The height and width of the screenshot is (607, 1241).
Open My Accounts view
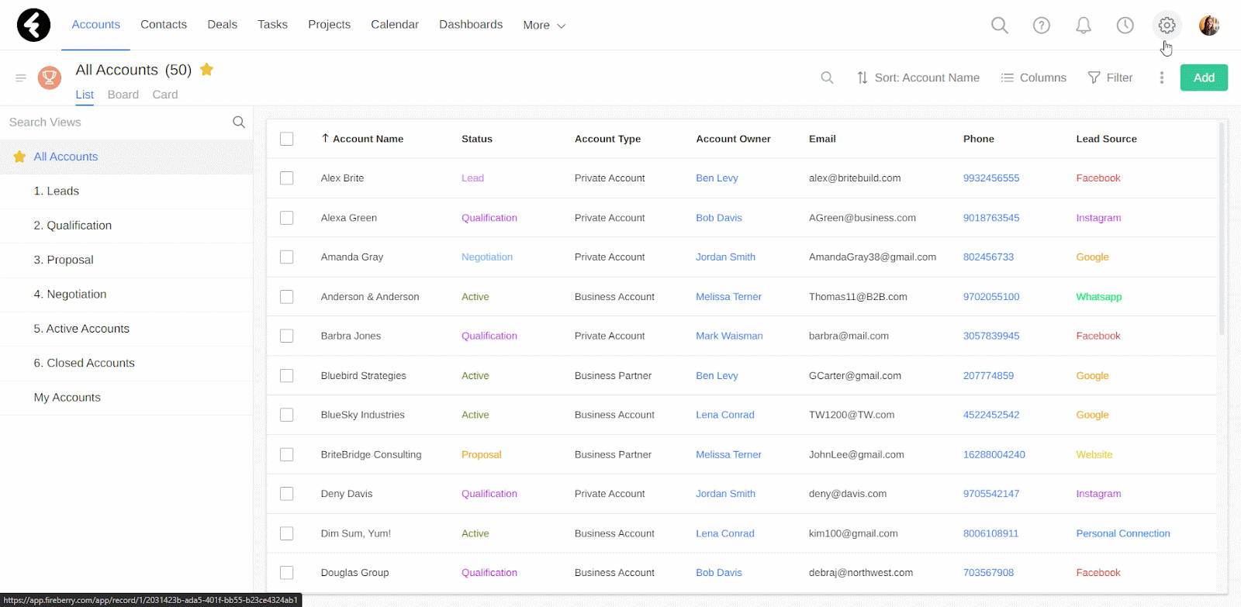point(126,398)
